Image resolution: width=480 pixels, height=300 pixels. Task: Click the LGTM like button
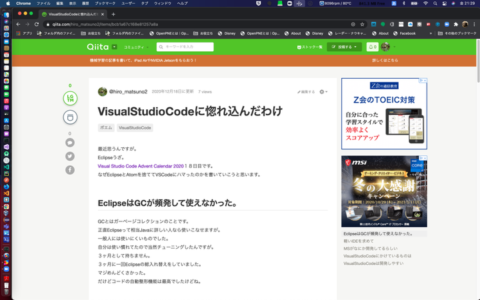tap(70, 99)
